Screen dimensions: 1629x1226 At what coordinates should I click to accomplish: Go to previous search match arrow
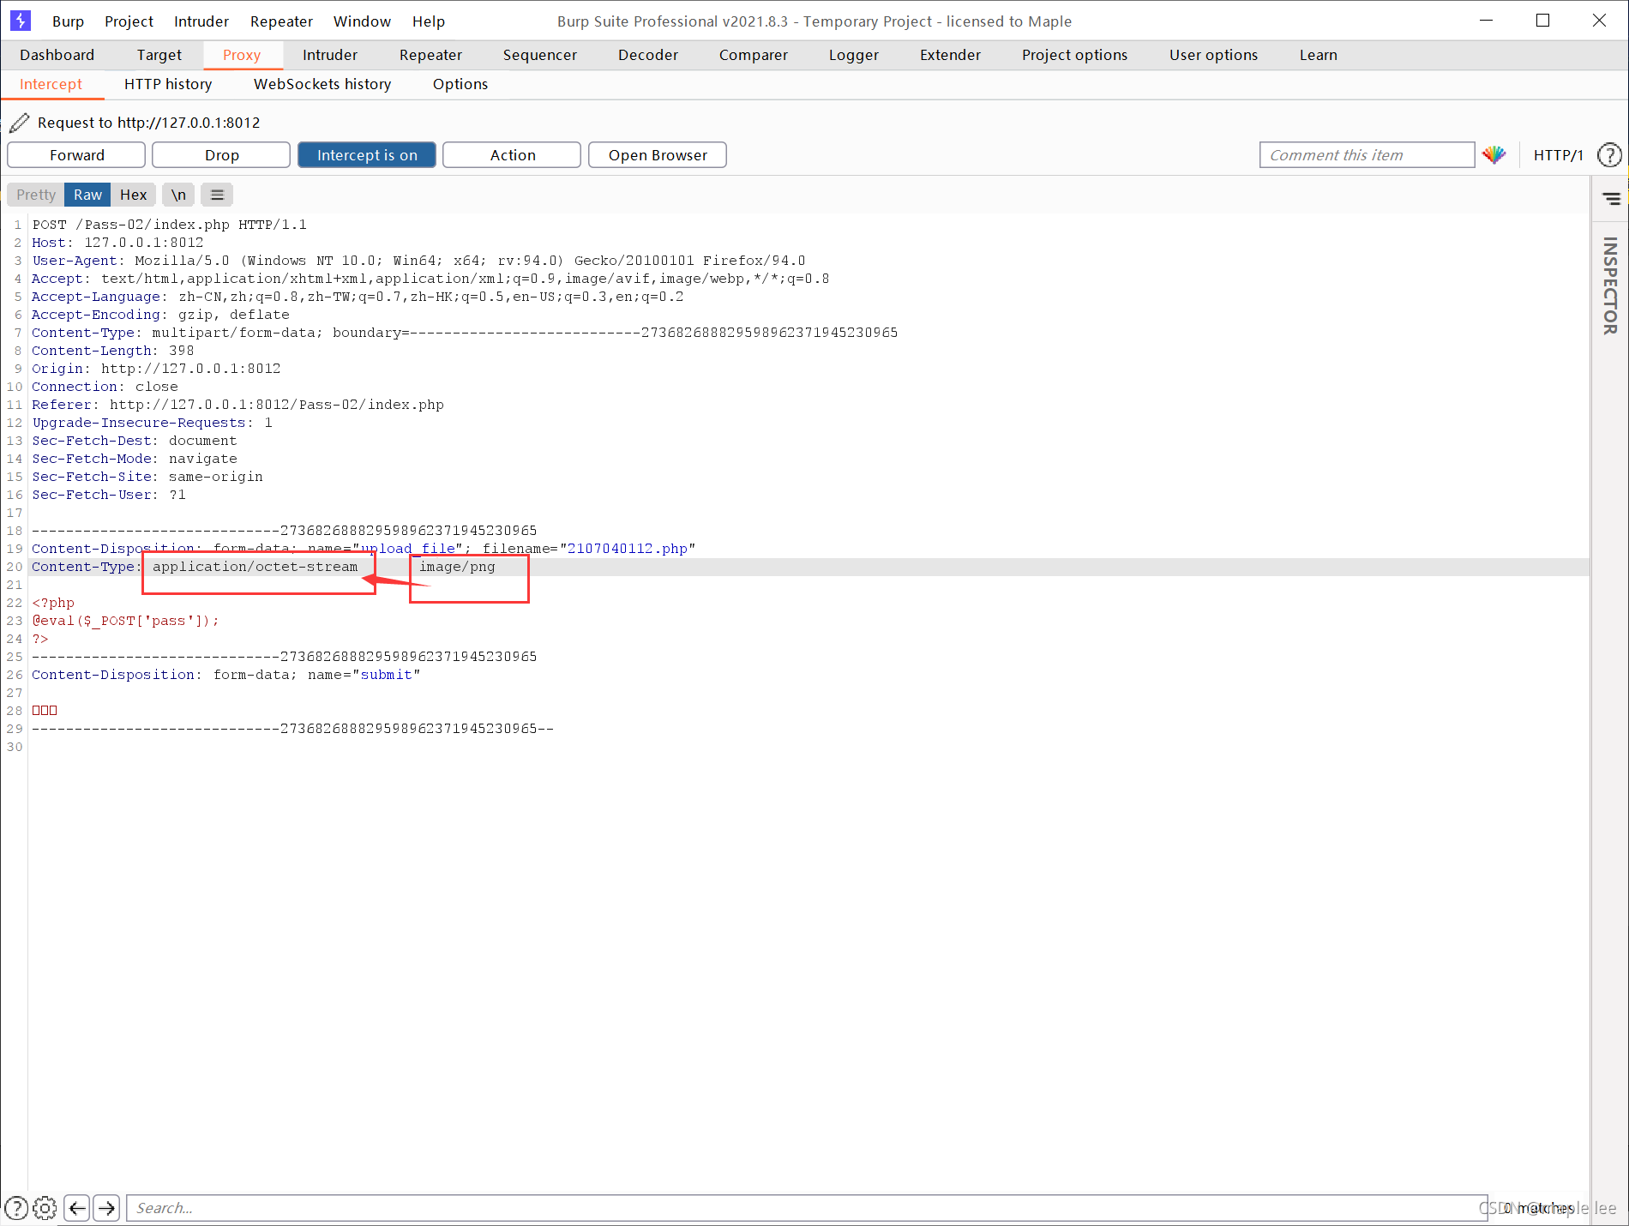pyautogui.click(x=77, y=1208)
